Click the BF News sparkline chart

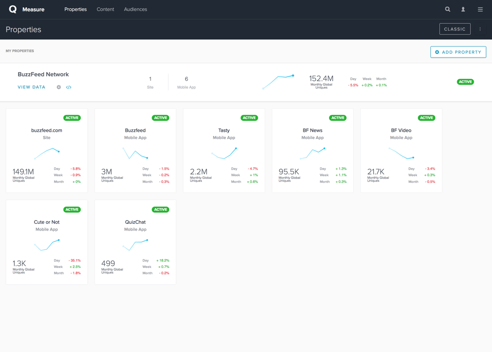tap(312, 153)
